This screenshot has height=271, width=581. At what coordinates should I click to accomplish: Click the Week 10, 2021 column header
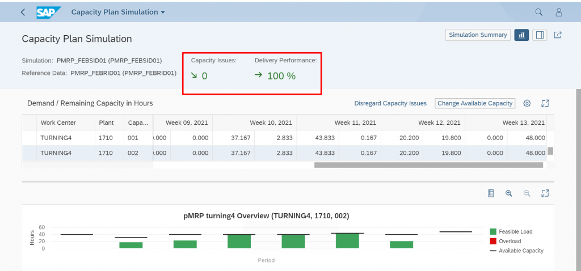coord(255,122)
